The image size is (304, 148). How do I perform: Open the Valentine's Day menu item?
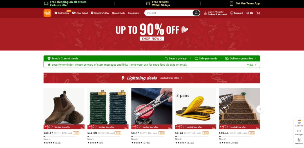click(x=100, y=13)
